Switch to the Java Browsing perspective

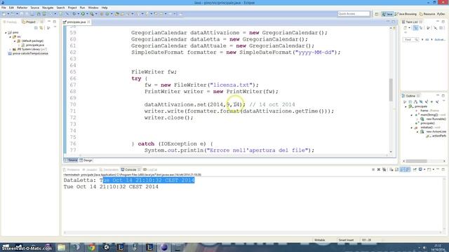(406, 14)
